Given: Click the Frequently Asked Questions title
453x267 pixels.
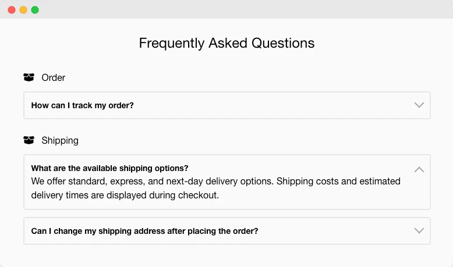Looking at the screenshot, I should (x=226, y=43).
